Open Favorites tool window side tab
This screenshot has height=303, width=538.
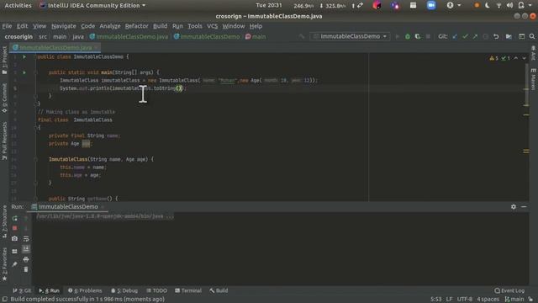click(4, 263)
